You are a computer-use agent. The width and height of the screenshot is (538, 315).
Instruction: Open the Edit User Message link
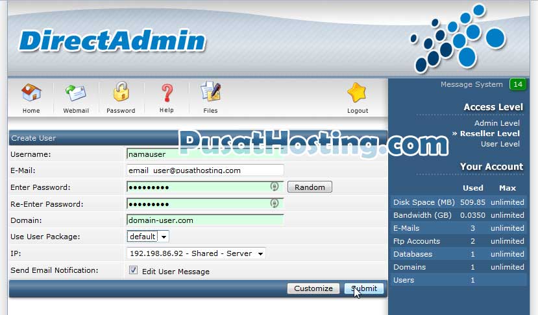point(176,272)
